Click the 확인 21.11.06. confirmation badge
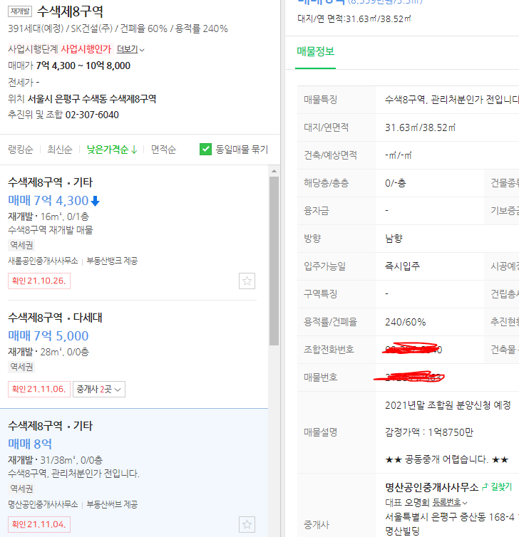This screenshot has height=537, width=519. (x=39, y=389)
